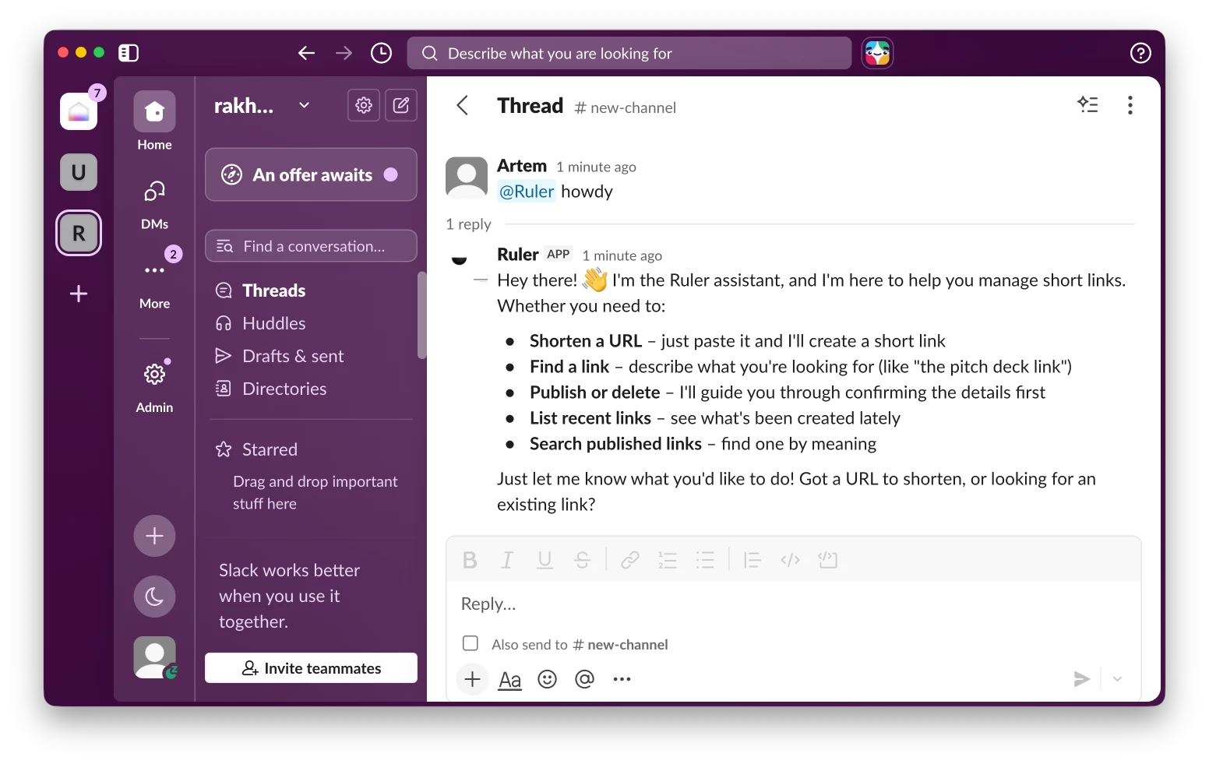Open thread more actions menu
This screenshot has width=1209, height=764.
[1130, 105]
